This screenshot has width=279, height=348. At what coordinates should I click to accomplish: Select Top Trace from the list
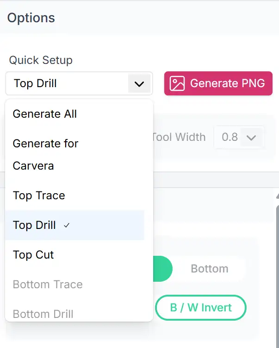[x=39, y=196]
